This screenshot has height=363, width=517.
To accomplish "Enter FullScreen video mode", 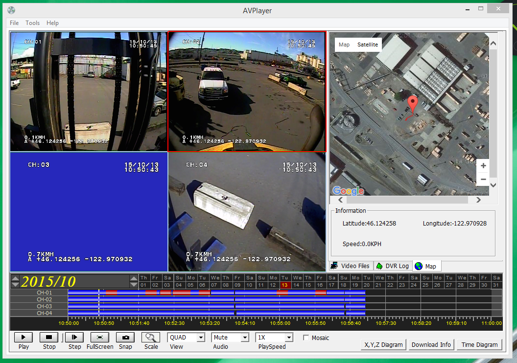I will (x=100, y=337).
